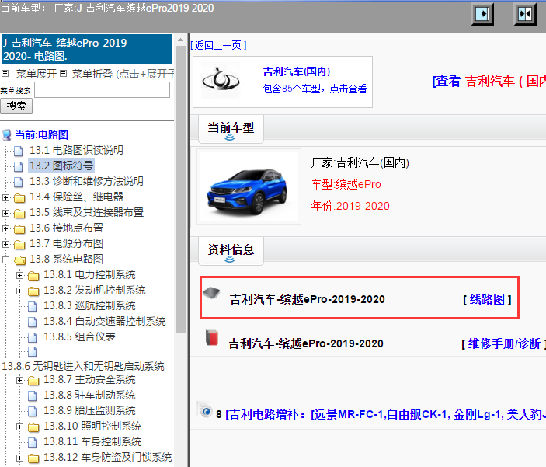The image size is (546, 467).
Task: Click the left panel vertical scrollbar thumb
Action: [180, 190]
